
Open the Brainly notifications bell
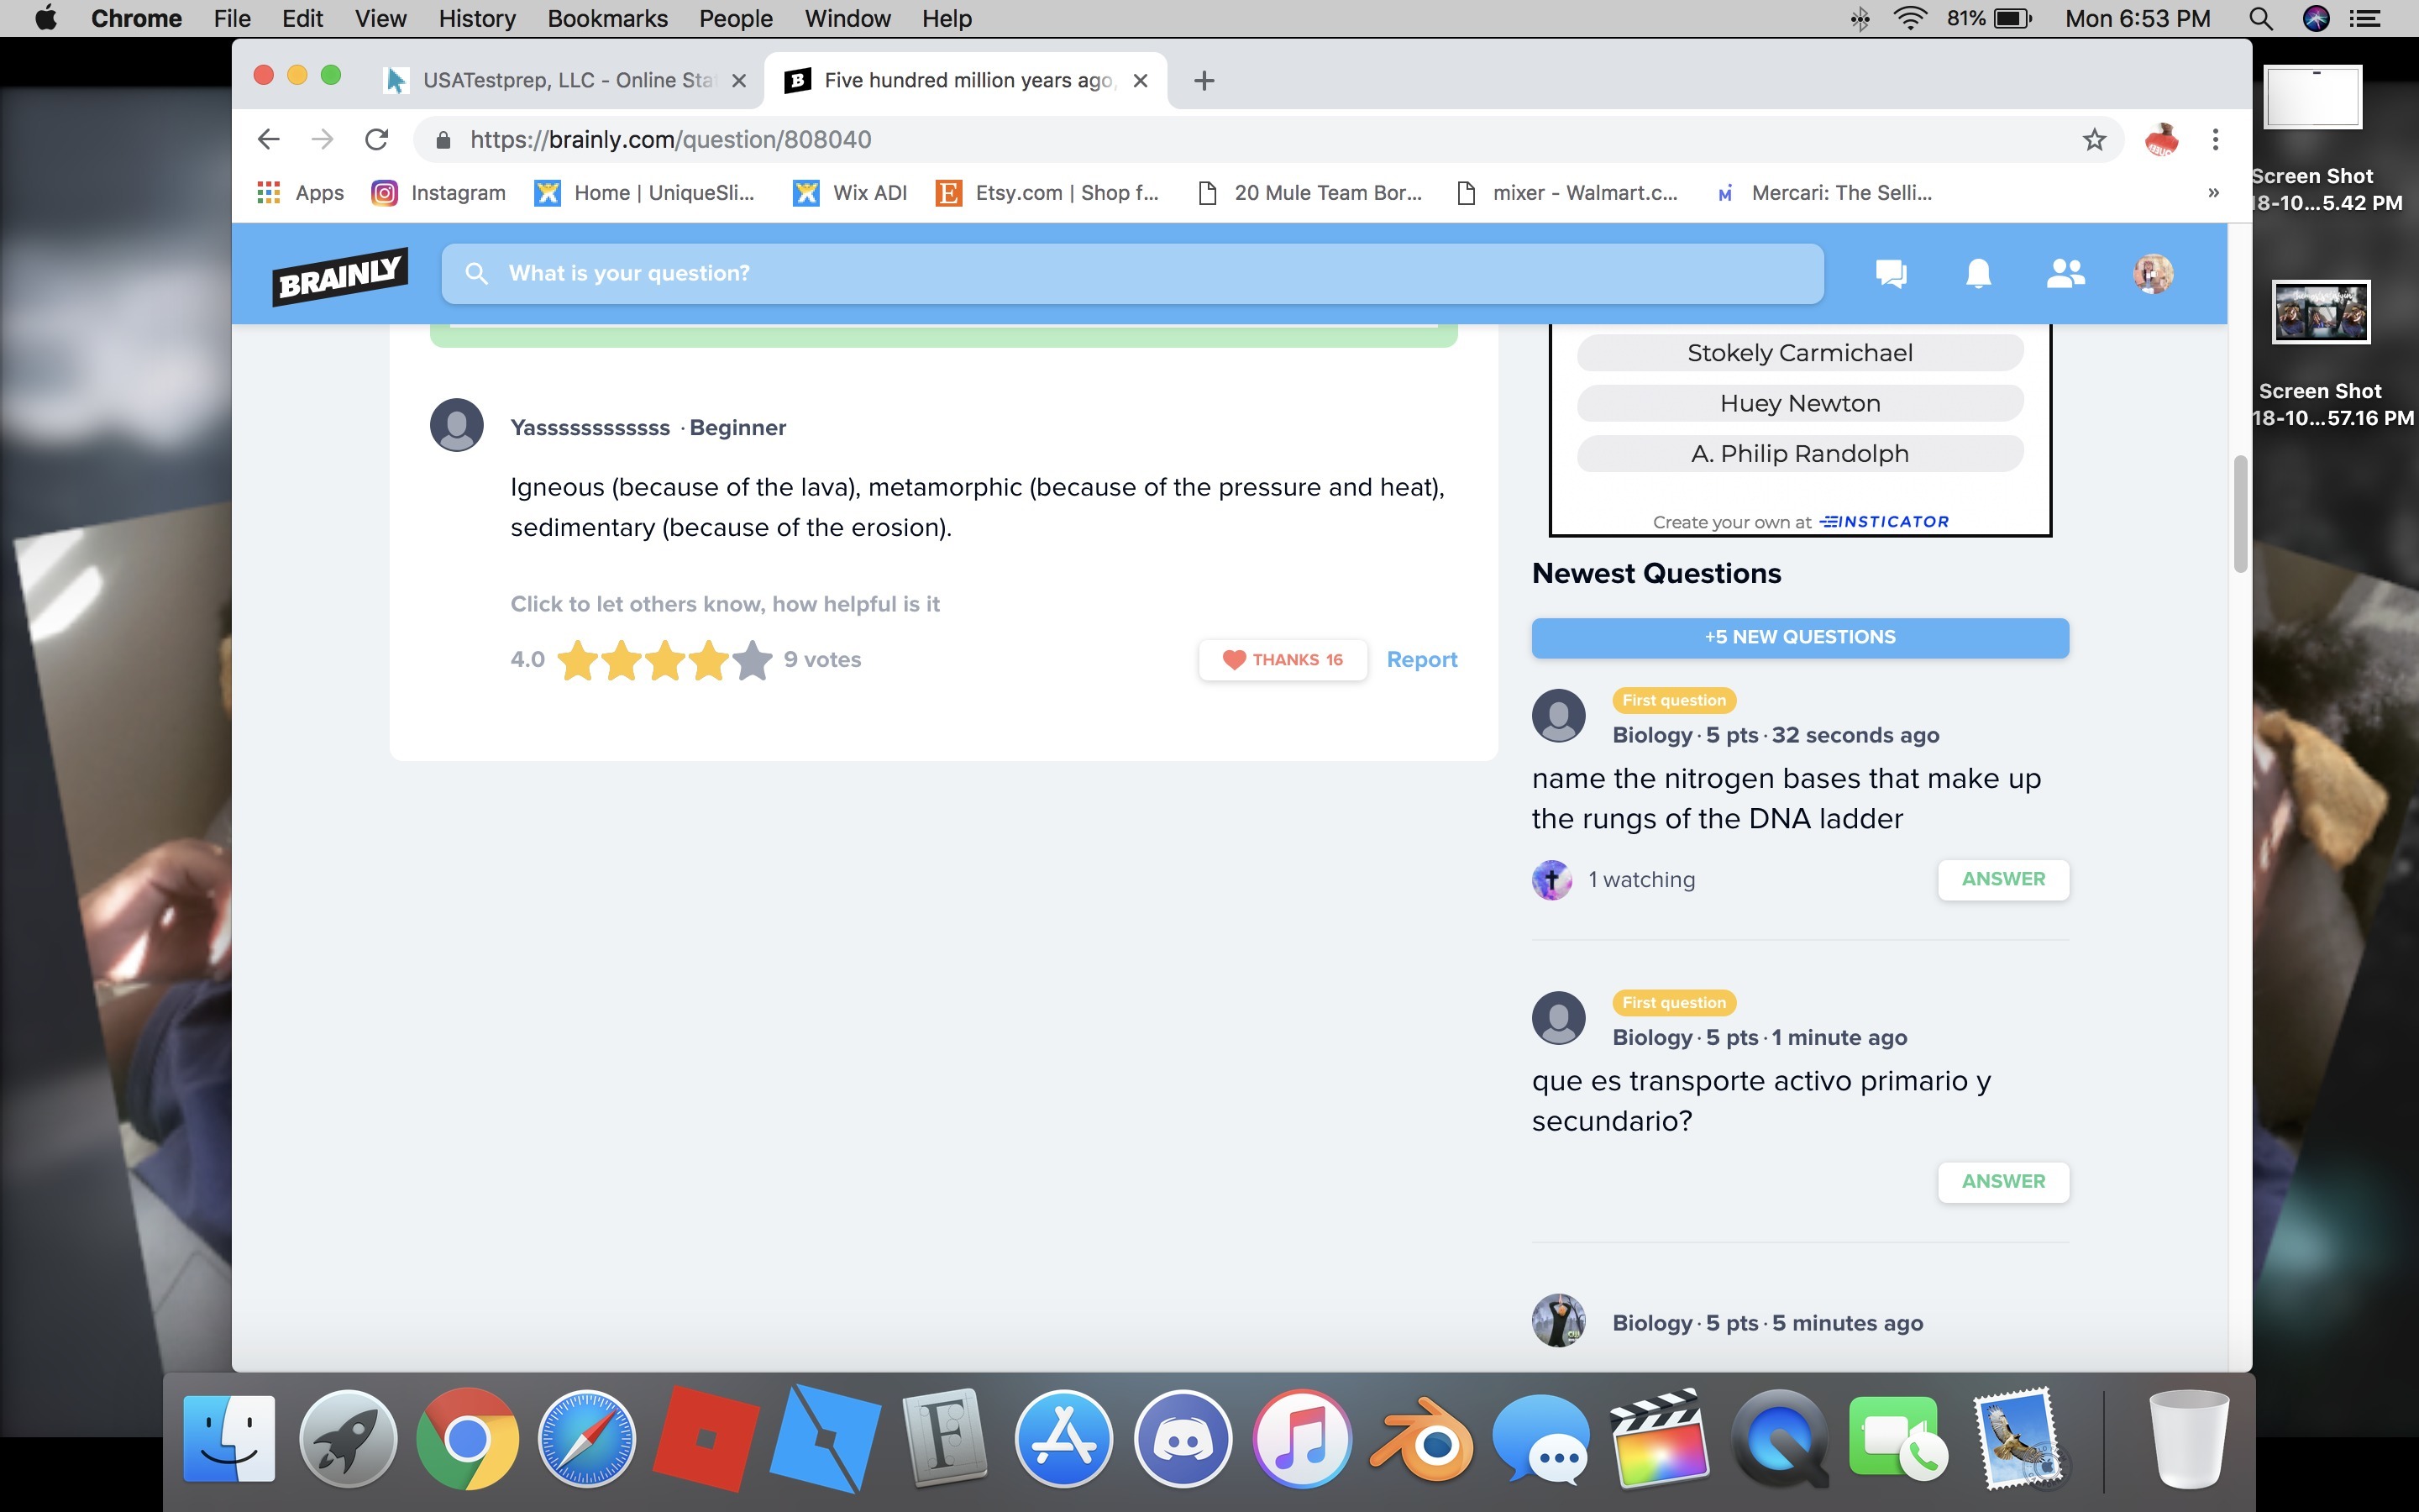coord(1977,273)
